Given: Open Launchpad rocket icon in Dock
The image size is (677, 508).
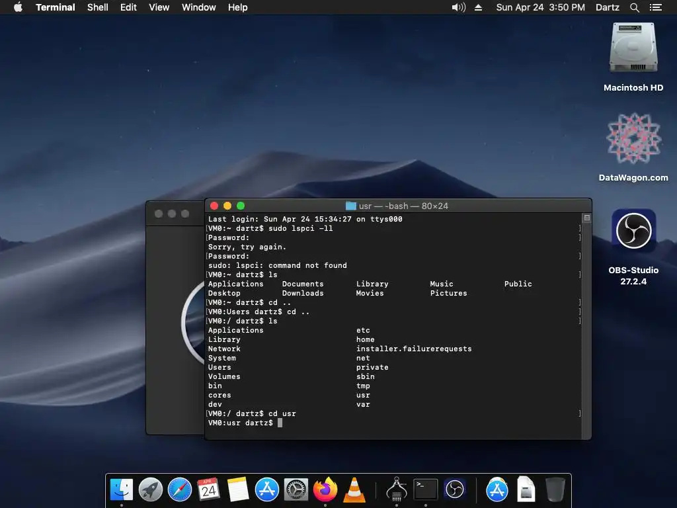Looking at the screenshot, I should pos(150,490).
